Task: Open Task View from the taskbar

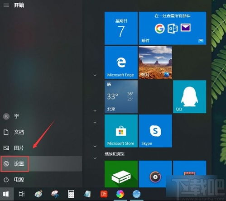Action: click(x=22, y=194)
